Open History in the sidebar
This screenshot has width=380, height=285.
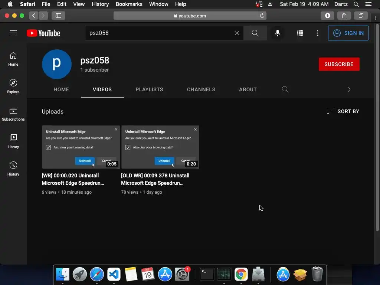pos(13,169)
